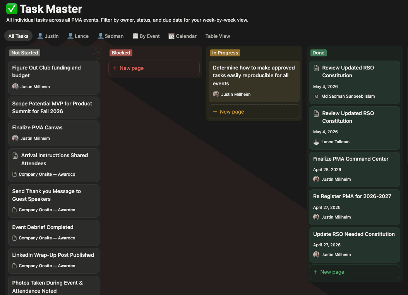Click the April 28, 2026 due date
Image resolution: width=408 pixels, height=295 pixels.
tap(327, 170)
